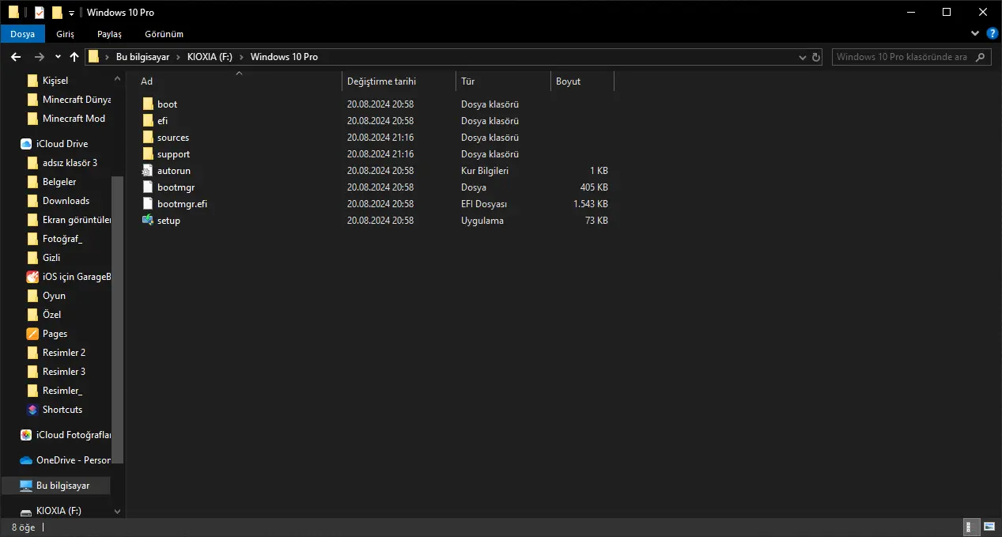Open the Giriş ribbon tab
Screen dimensions: 1002x537
[65, 34]
